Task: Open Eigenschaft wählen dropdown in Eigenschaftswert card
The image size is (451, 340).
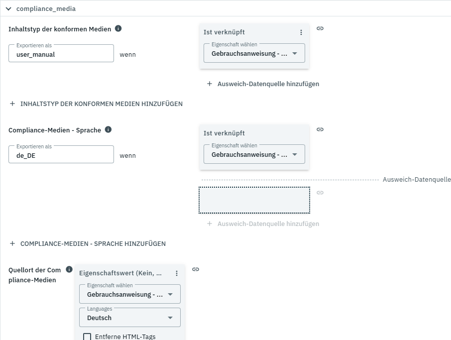Action: click(129, 294)
